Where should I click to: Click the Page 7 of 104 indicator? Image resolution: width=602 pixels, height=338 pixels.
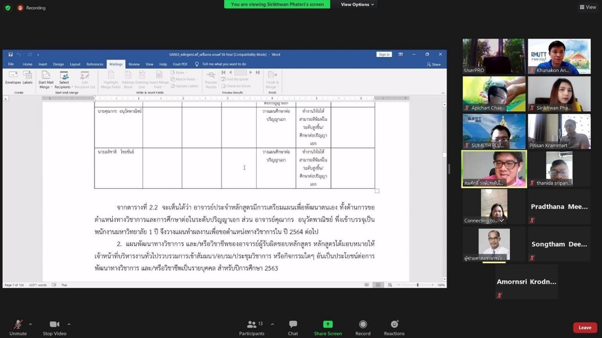click(14, 285)
